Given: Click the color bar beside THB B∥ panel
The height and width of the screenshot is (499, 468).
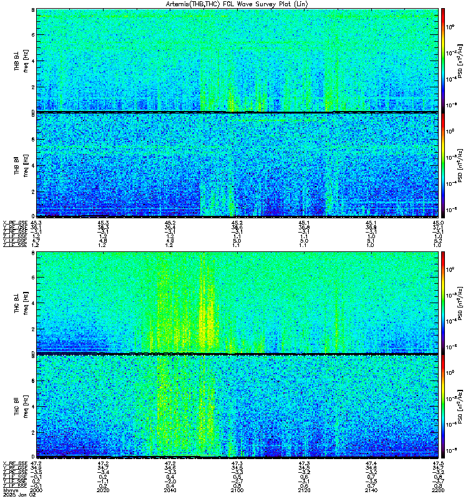Looking at the screenshot, I should 443,165.
